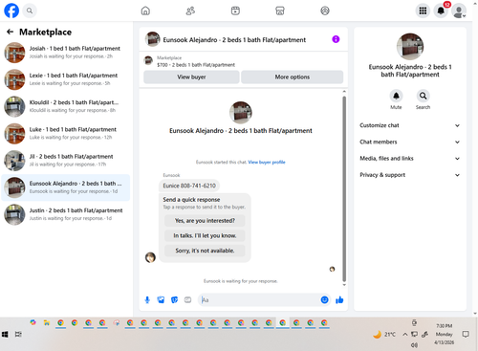Open emoji picker in message box
The width and height of the screenshot is (478, 351).
point(324,299)
